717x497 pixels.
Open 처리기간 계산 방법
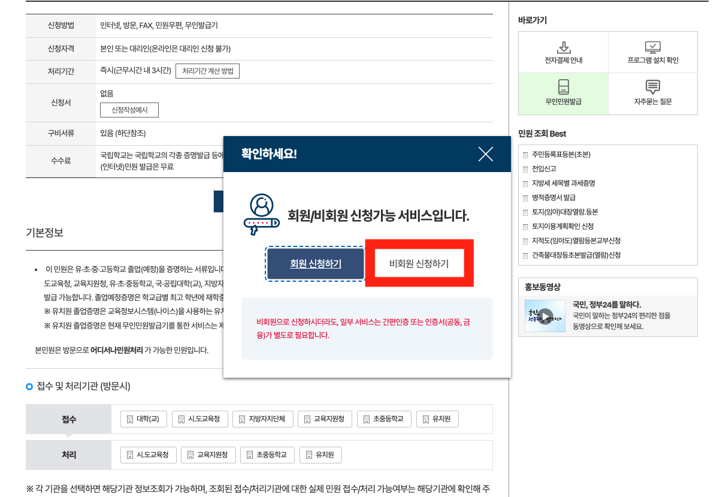[208, 71]
